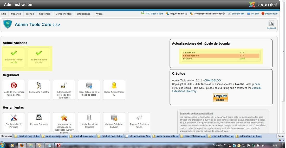Open Firefox from the taskbar

pyautogui.click(x=22, y=145)
